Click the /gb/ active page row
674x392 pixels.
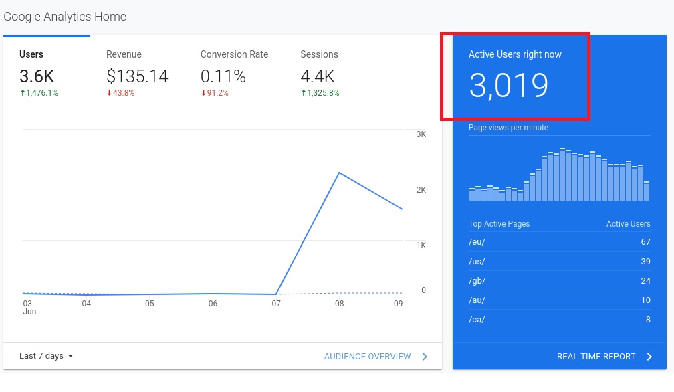[559, 281]
